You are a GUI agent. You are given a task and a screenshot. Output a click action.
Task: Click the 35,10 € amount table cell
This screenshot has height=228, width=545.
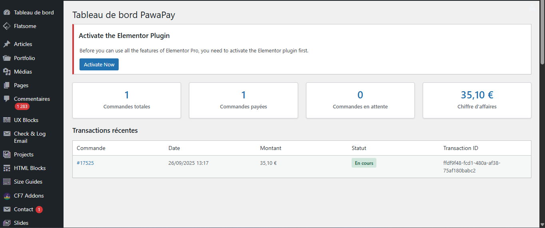click(x=269, y=163)
